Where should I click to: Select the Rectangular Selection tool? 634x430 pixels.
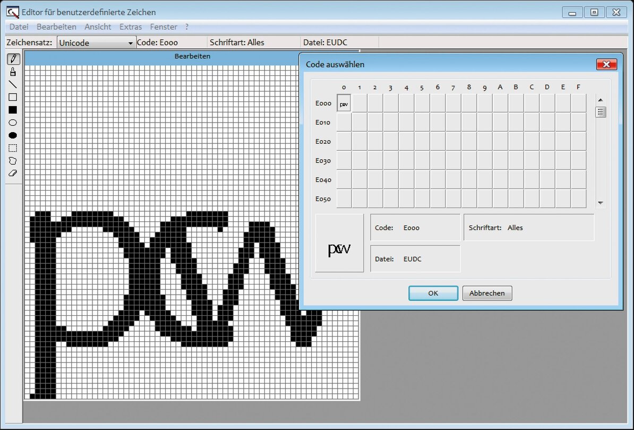pos(13,148)
